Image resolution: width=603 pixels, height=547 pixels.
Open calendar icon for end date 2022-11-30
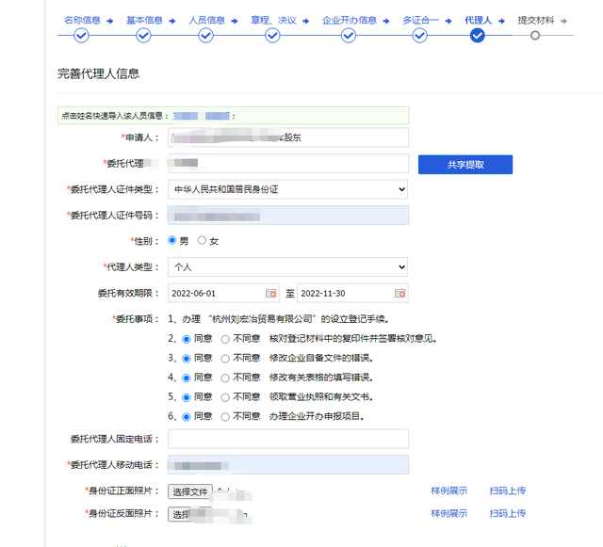(x=399, y=293)
